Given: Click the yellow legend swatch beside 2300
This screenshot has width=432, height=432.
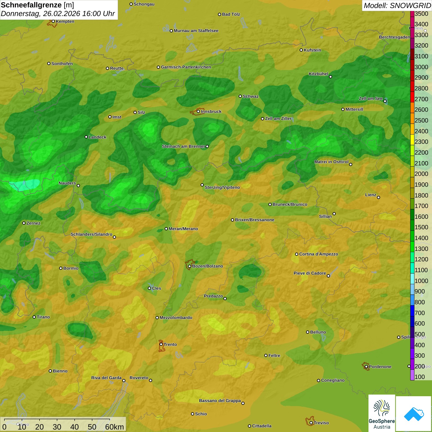Looking at the screenshot, I should [412, 140].
